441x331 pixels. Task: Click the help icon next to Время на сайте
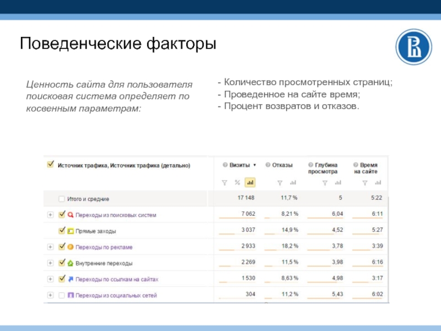(356, 165)
